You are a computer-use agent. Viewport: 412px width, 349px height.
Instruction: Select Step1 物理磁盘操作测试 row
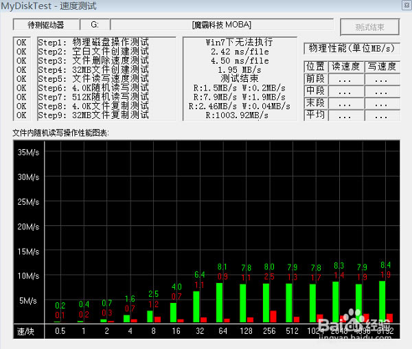coord(93,43)
